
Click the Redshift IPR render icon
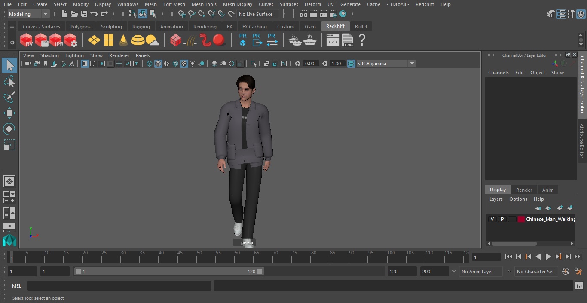click(56, 40)
